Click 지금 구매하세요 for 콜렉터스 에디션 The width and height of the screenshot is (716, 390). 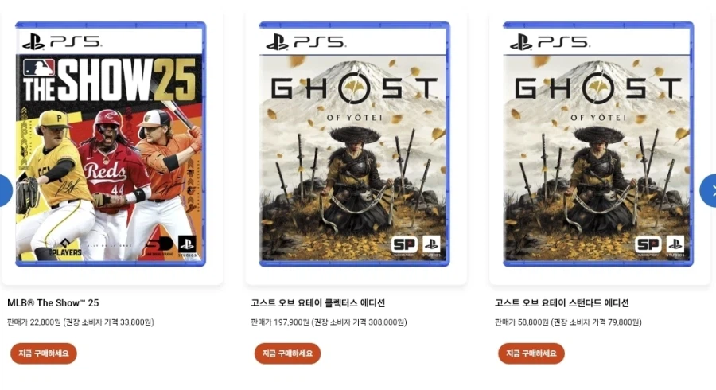tap(287, 353)
